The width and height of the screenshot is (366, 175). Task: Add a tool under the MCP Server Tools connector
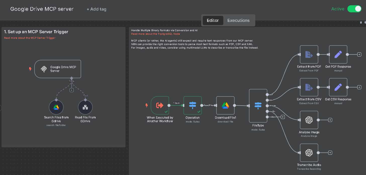(x=72, y=90)
